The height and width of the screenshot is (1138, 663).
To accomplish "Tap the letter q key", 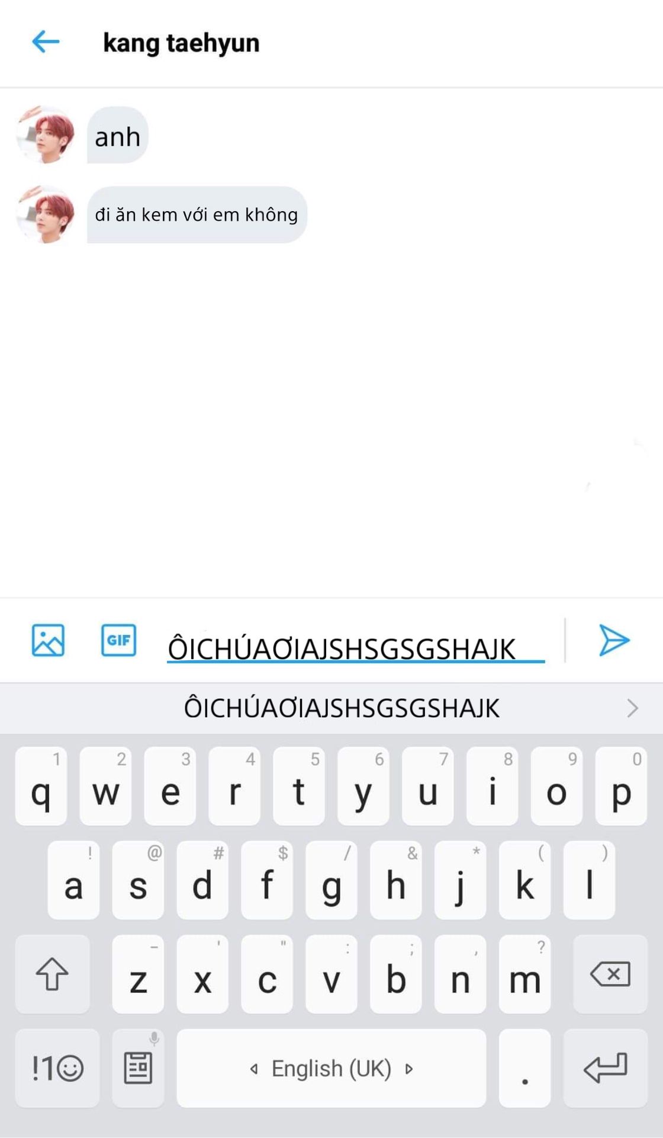I will coord(41,786).
